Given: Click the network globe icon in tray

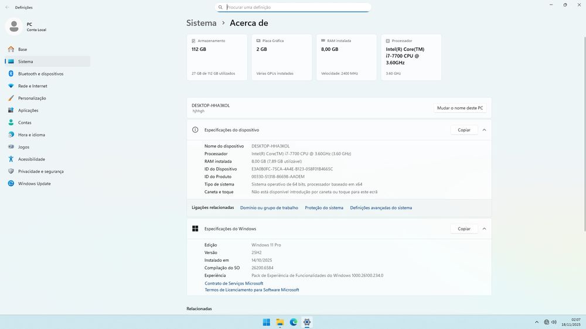Looking at the screenshot, I should pos(546,322).
